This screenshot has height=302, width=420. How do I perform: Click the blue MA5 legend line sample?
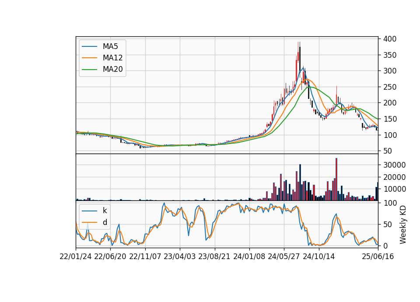tap(89, 46)
